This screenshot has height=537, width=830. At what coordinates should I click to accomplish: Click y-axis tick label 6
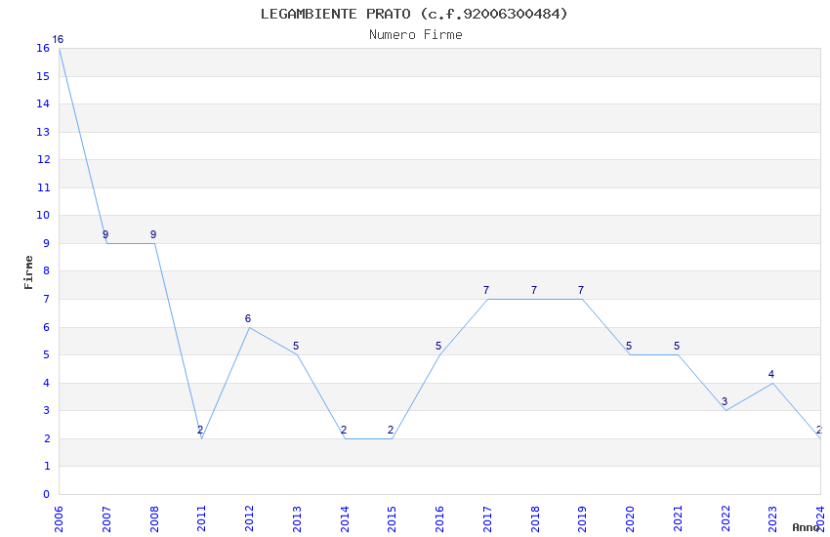pyautogui.click(x=47, y=327)
